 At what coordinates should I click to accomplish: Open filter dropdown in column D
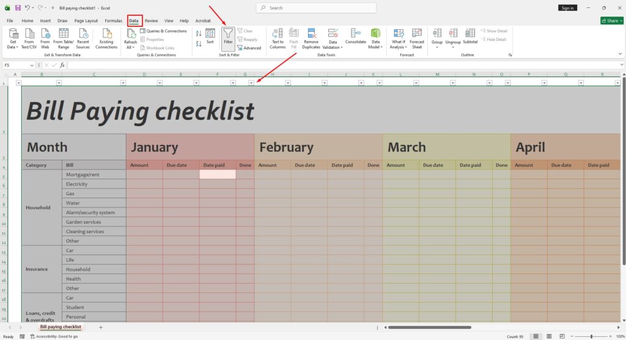pyautogui.click(x=160, y=83)
